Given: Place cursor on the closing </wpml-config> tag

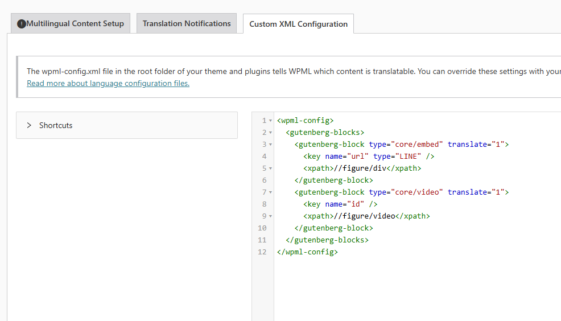Looking at the screenshot, I should [x=307, y=252].
